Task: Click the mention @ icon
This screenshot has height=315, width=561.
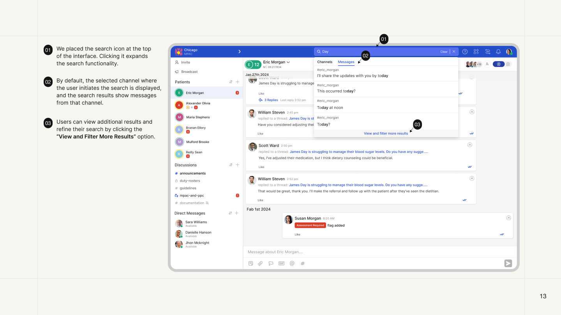Action: tap(292, 263)
